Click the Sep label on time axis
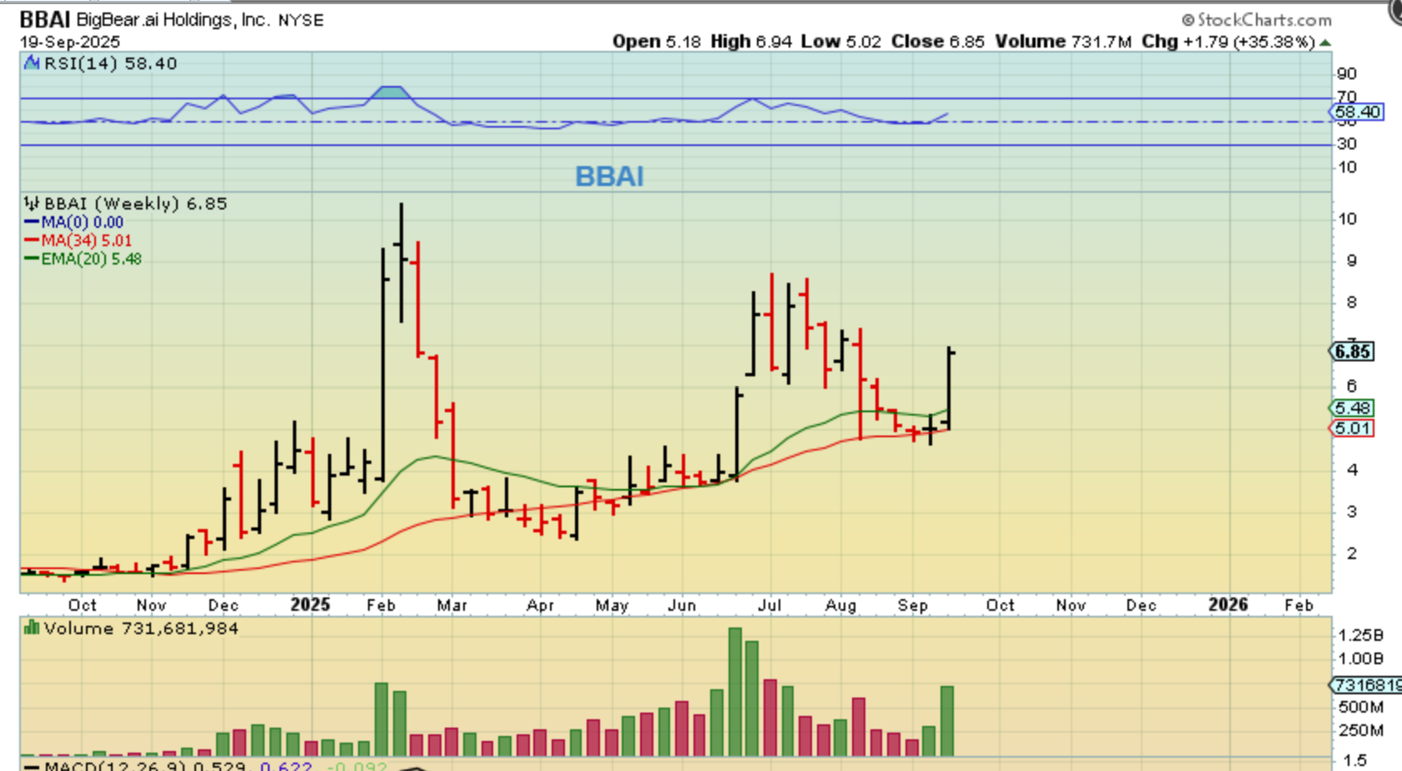Viewport: 1402px width, 771px height. (913, 605)
